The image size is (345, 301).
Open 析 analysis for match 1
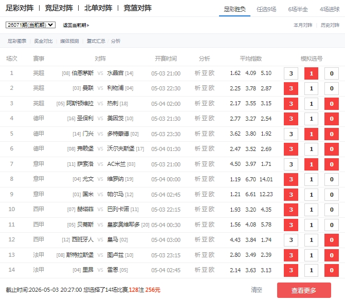coord(197,73)
